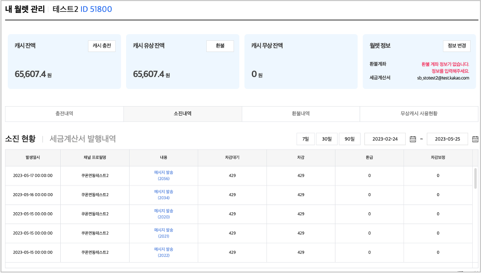Click the table vertical scrollbar

tap(475, 179)
